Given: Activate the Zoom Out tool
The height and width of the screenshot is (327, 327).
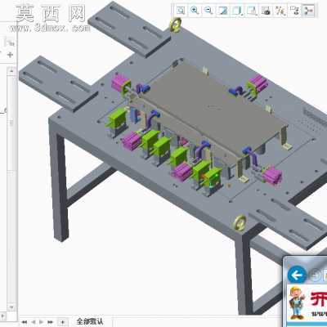Looking at the screenshot, I should [208, 11].
